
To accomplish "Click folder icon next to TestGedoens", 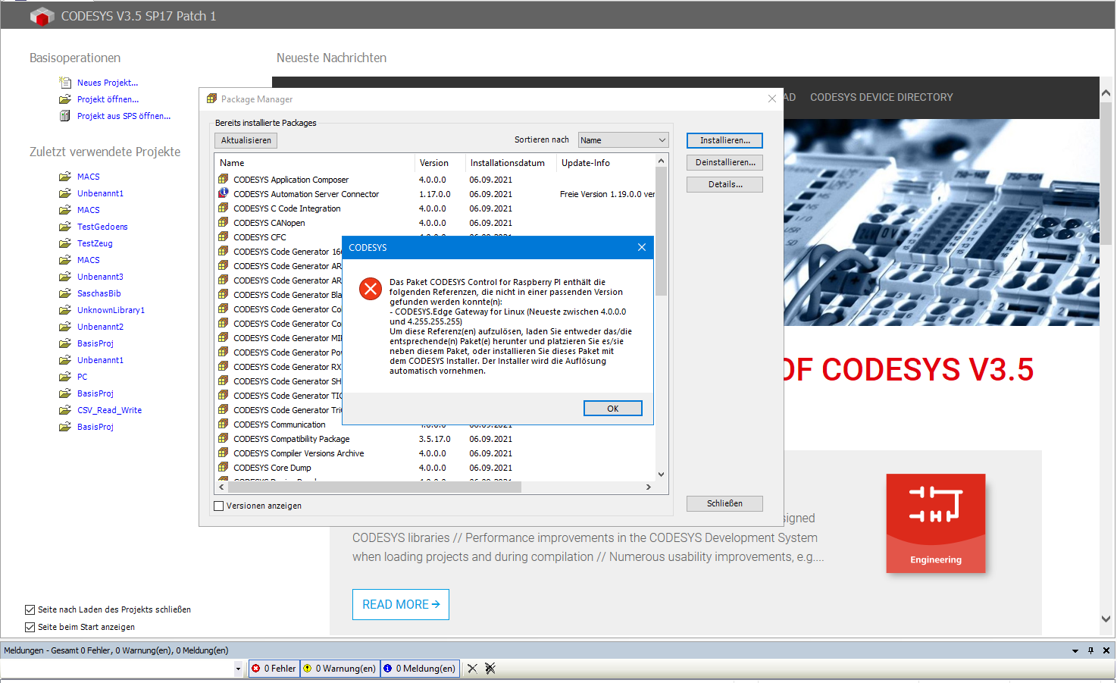I will coord(65,227).
